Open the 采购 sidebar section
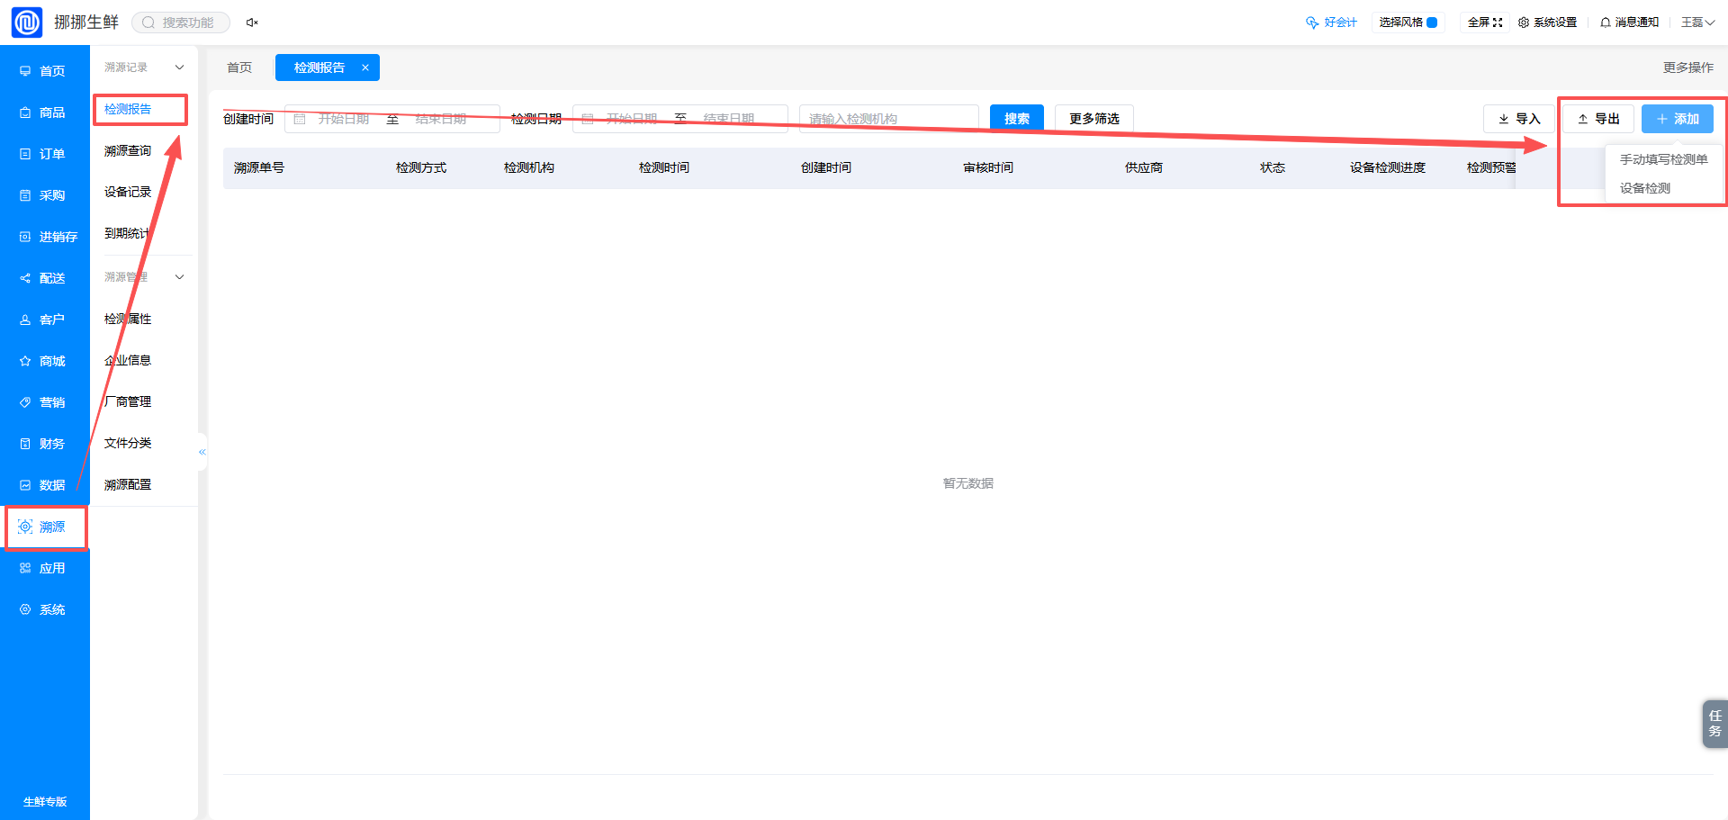This screenshot has width=1728, height=820. point(45,195)
